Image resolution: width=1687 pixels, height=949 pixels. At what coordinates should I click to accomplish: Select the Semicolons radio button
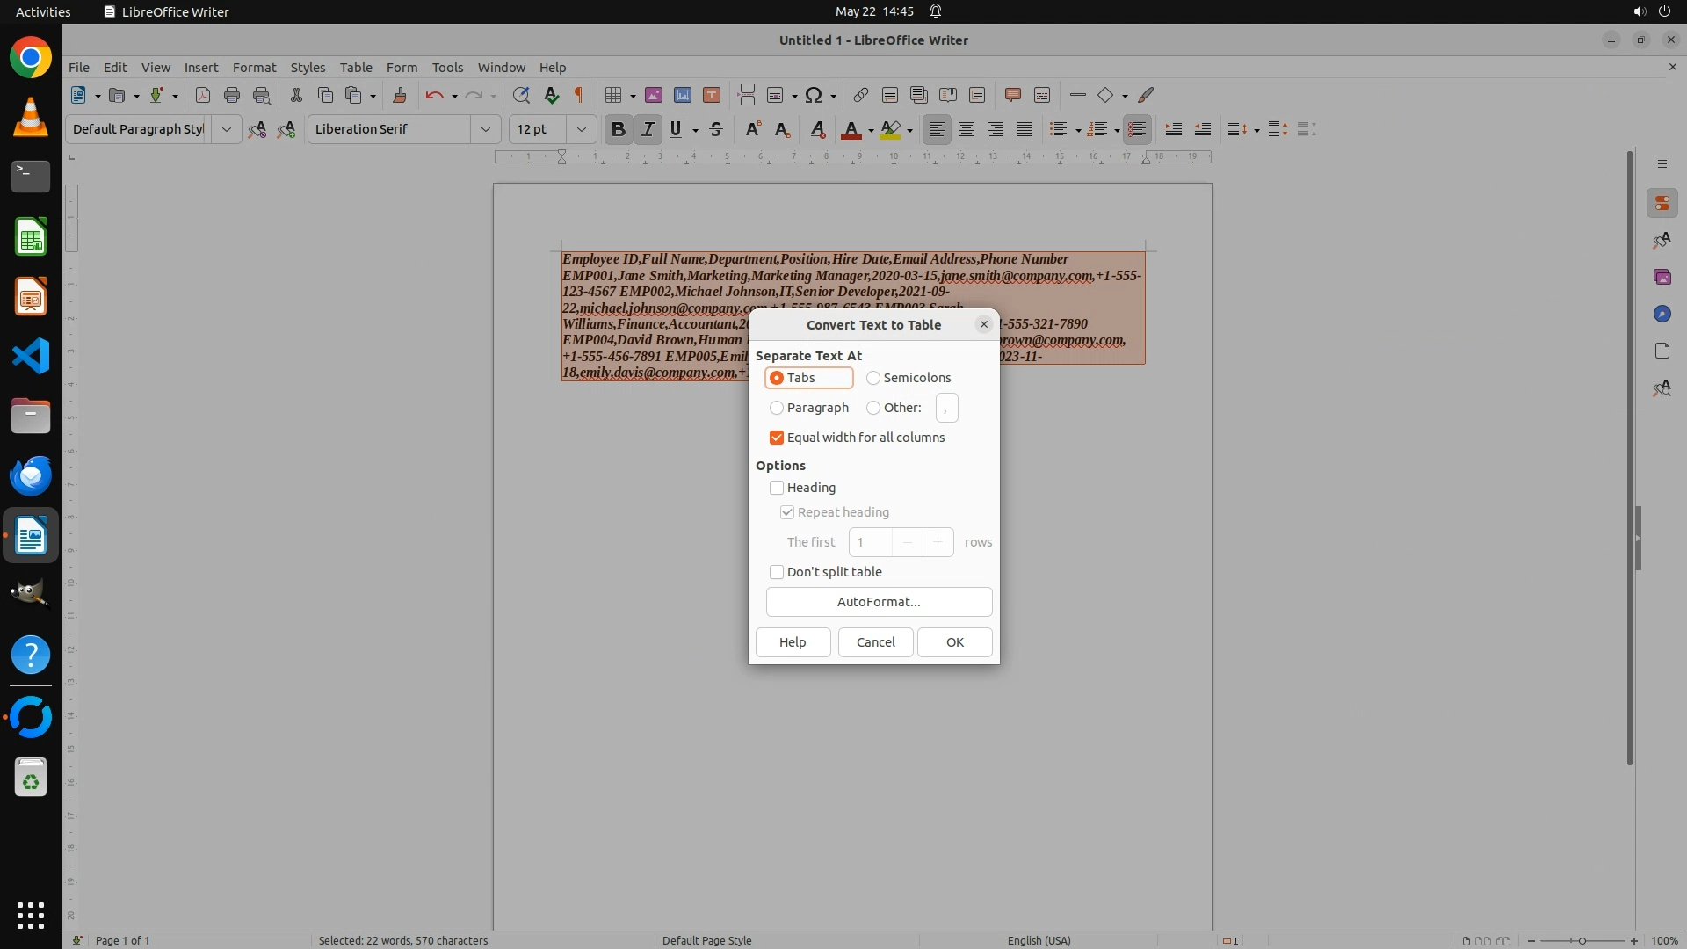(873, 378)
